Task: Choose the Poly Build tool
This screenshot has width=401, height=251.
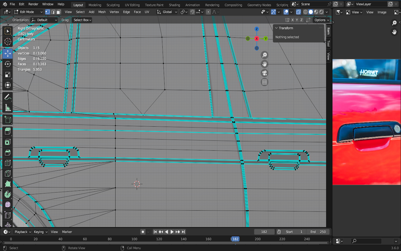Action: (x=8, y=184)
